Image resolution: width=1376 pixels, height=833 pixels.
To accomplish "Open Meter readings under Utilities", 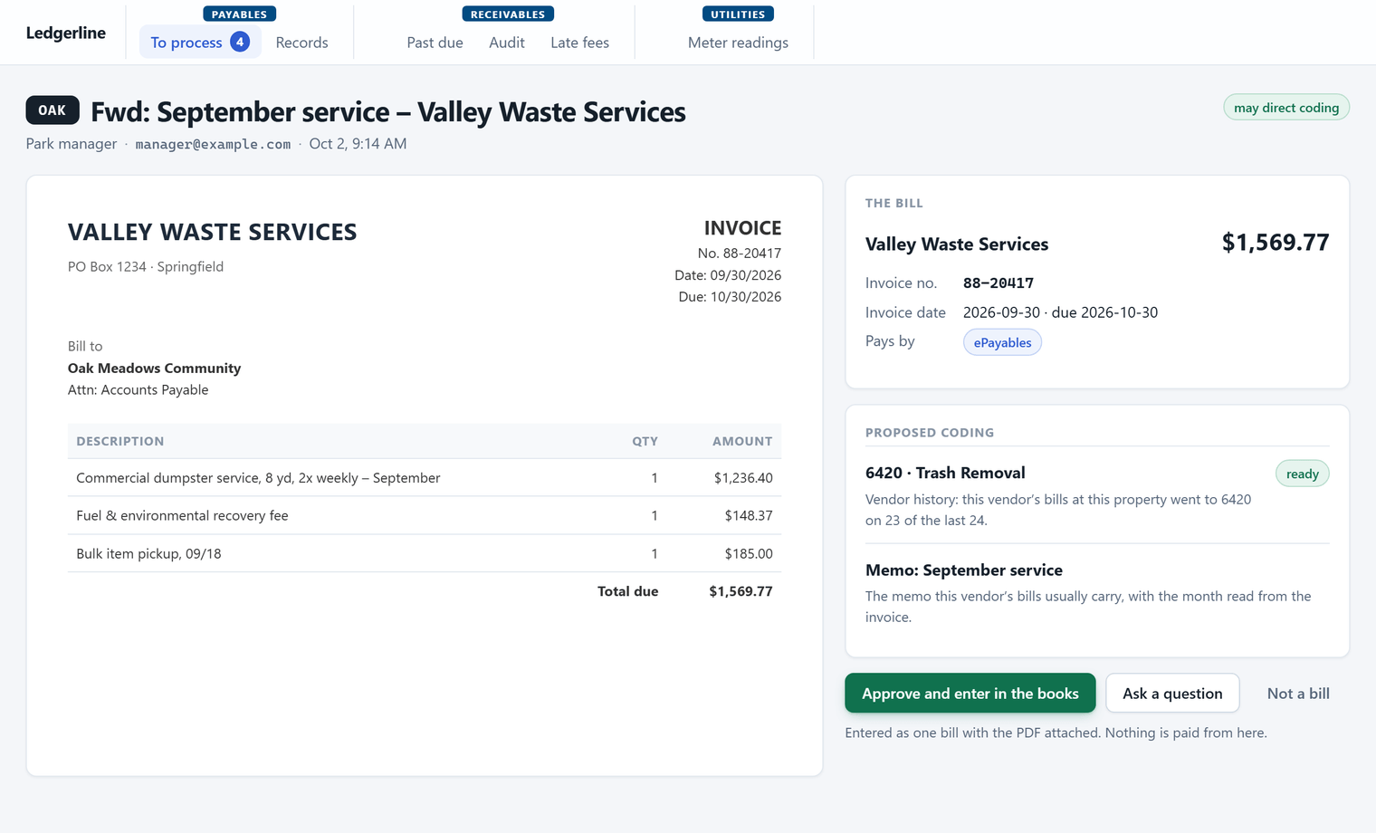I will (738, 43).
